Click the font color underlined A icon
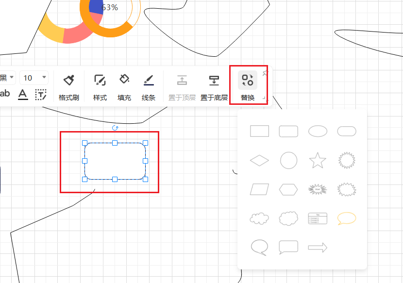Screen dimensions: 403x283 click(23, 95)
